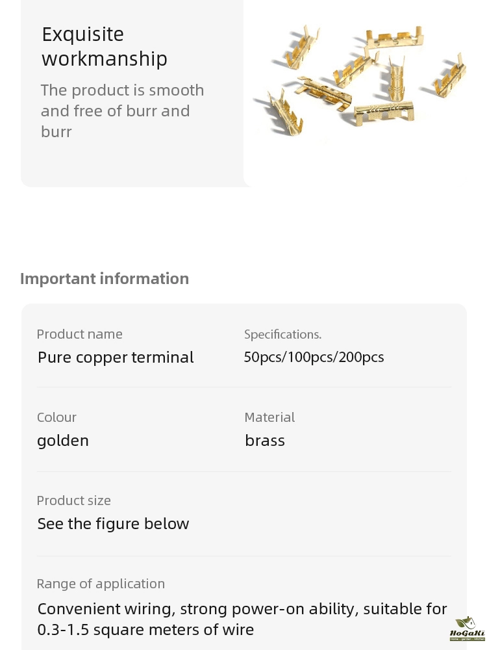Select the smooth and burr-free description text
The width and height of the screenshot is (487, 650).
pyautogui.click(x=122, y=111)
